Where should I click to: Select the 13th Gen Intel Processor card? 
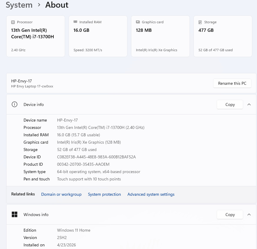36,36
